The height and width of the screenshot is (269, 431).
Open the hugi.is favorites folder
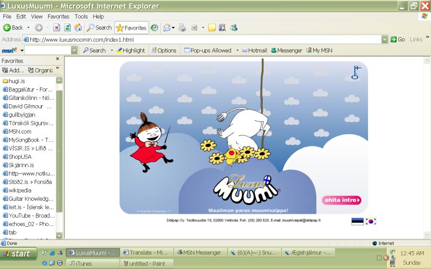tap(14, 81)
